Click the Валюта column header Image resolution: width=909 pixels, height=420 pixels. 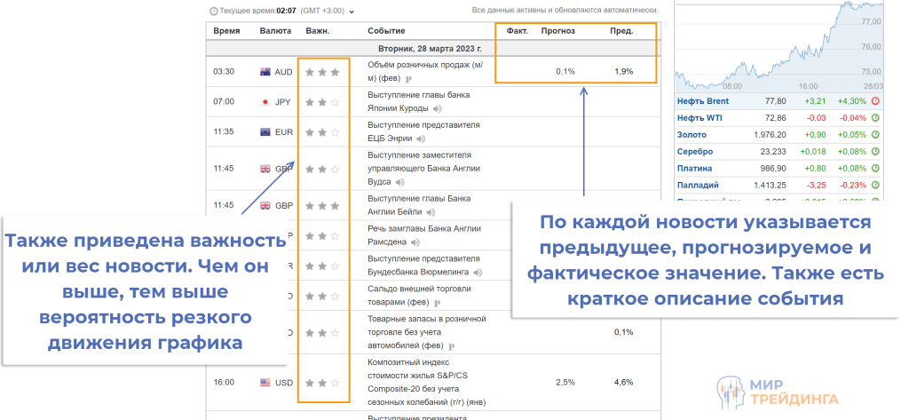point(275,31)
